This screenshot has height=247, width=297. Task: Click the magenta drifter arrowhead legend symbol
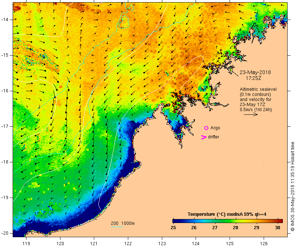pyautogui.click(x=204, y=137)
